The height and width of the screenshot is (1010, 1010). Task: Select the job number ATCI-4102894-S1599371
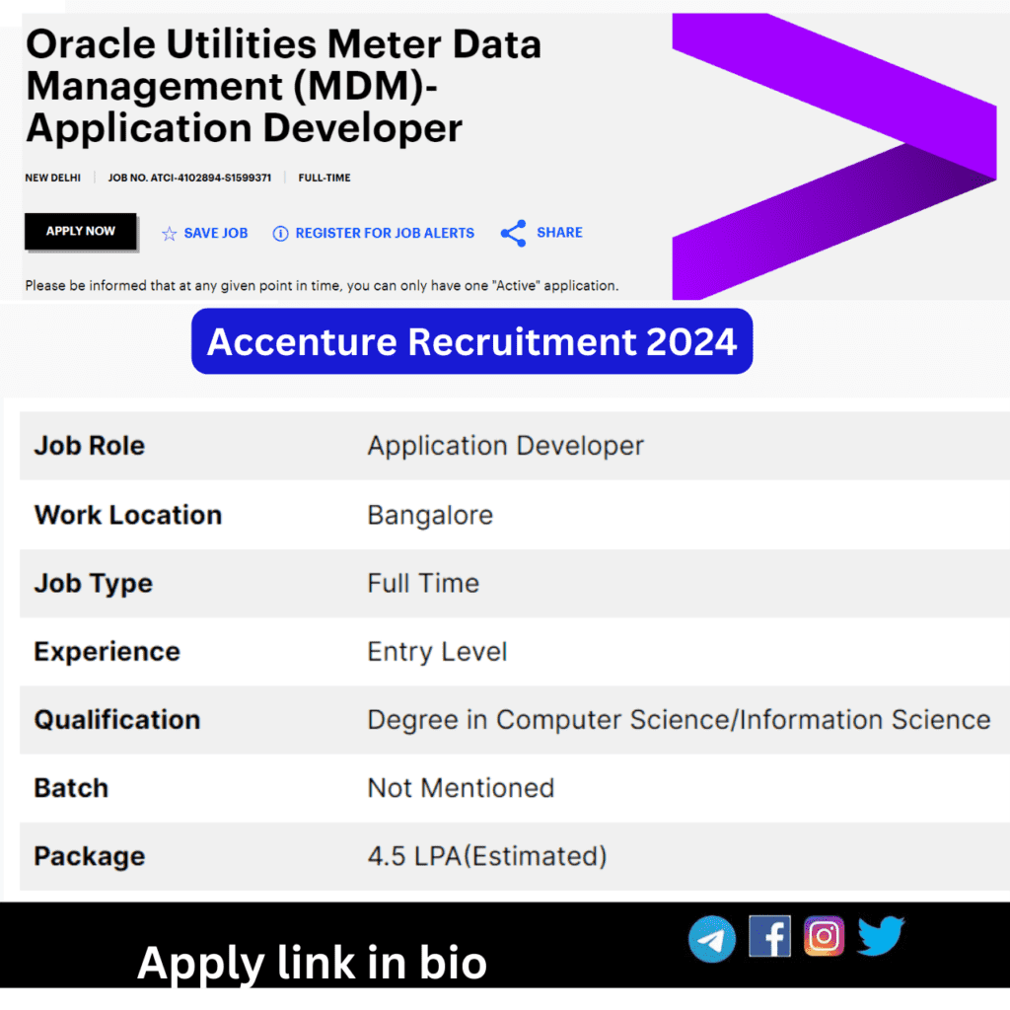click(x=190, y=178)
